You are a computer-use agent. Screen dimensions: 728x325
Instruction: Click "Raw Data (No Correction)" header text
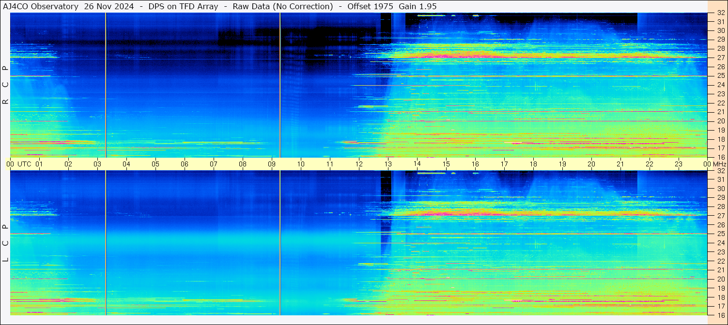[x=283, y=6]
